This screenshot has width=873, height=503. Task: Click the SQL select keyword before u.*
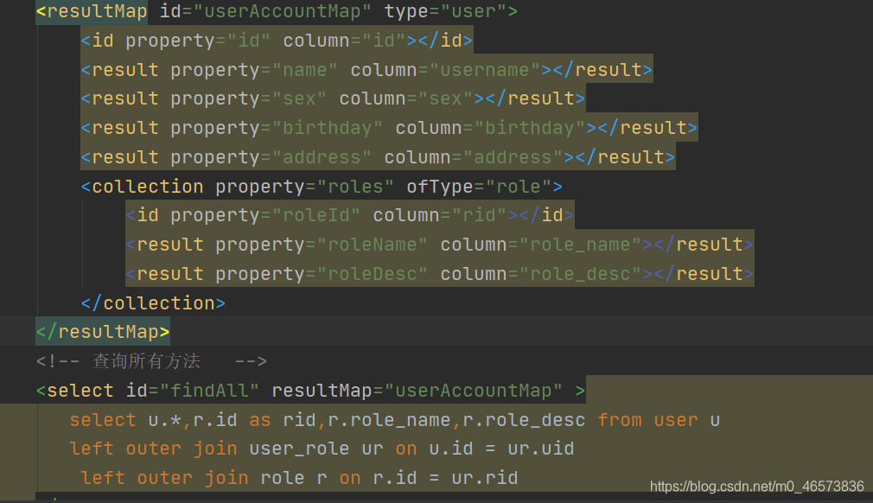click(x=103, y=420)
